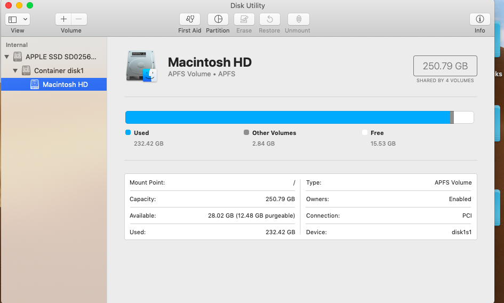Click the Capacity '250.79 GB' table value
This screenshot has width=504, height=303.
pos(281,199)
